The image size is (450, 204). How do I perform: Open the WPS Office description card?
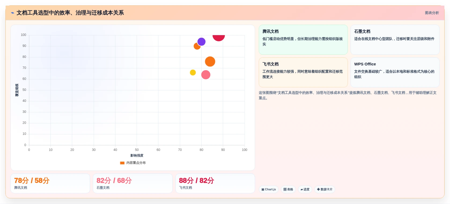click(x=395, y=72)
